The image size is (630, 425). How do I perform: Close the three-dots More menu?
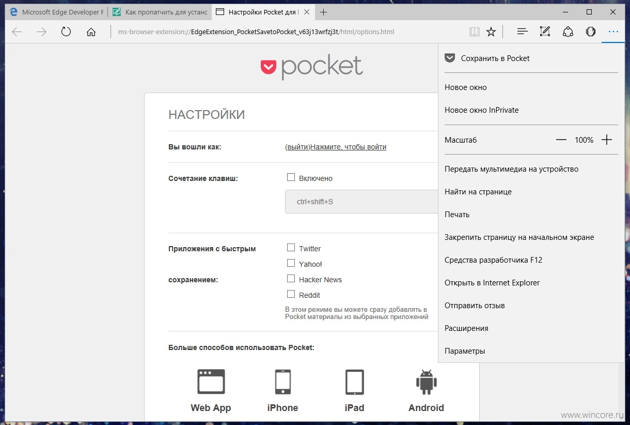(613, 32)
